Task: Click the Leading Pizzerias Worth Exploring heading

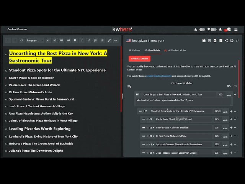Action: coord(40,129)
